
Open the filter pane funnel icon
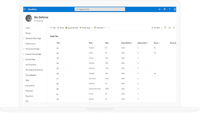point(165,28)
